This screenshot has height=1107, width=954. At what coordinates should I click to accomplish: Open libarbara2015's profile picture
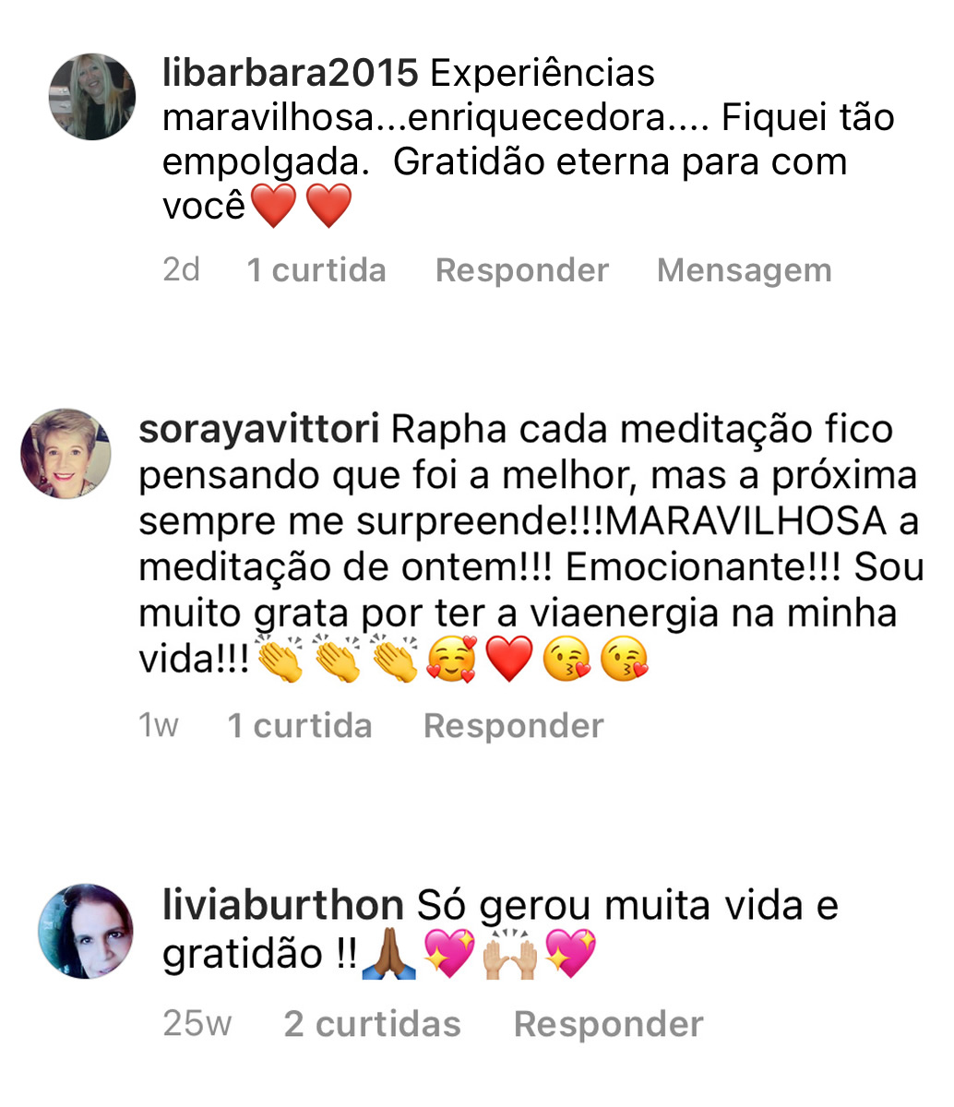[x=91, y=97]
